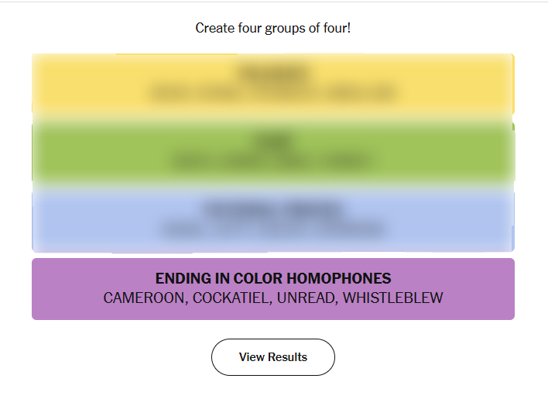Click the right end of the purple bar

tap(509, 288)
